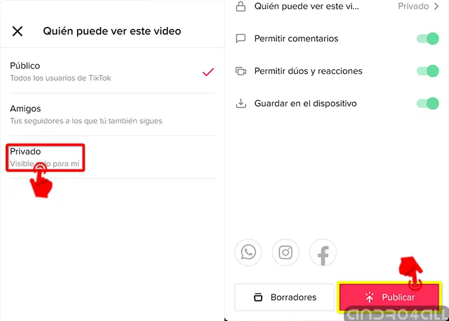Image resolution: width=449 pixels, height=321 pixels.
Task: Click the 'Quién puede ver este video' title
Action: (x=112, y=31)
